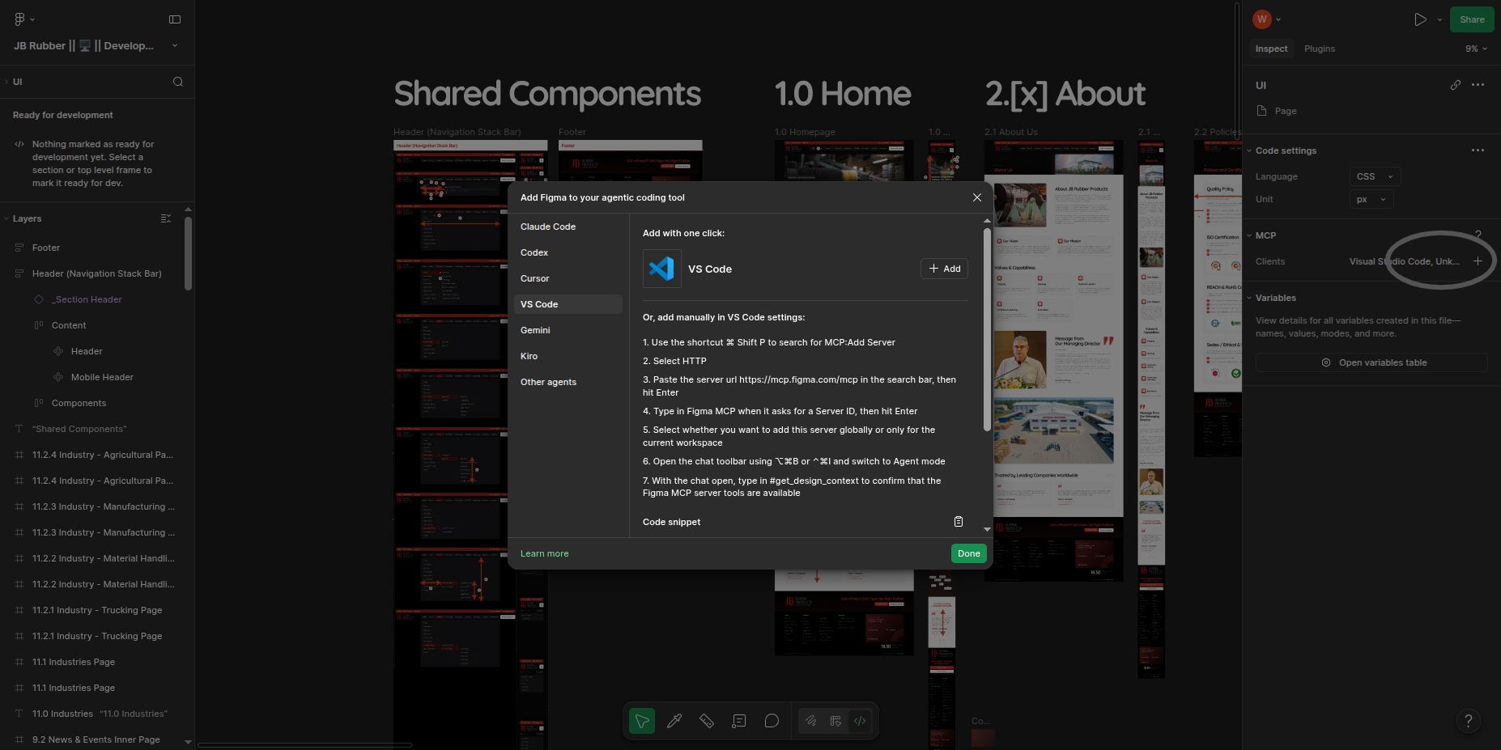Collapse all layers icon beside Layers
This screenshot has width=1501, height=750.
coord(166,218)
